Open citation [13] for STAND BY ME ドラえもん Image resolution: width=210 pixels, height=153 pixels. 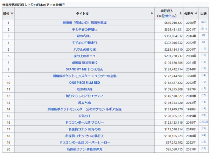[x=203, y=68]
